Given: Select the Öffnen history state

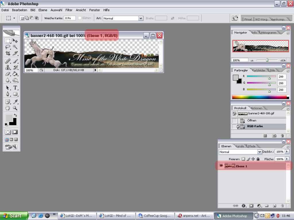Looking at the screenshot, I should pos(252,121).
